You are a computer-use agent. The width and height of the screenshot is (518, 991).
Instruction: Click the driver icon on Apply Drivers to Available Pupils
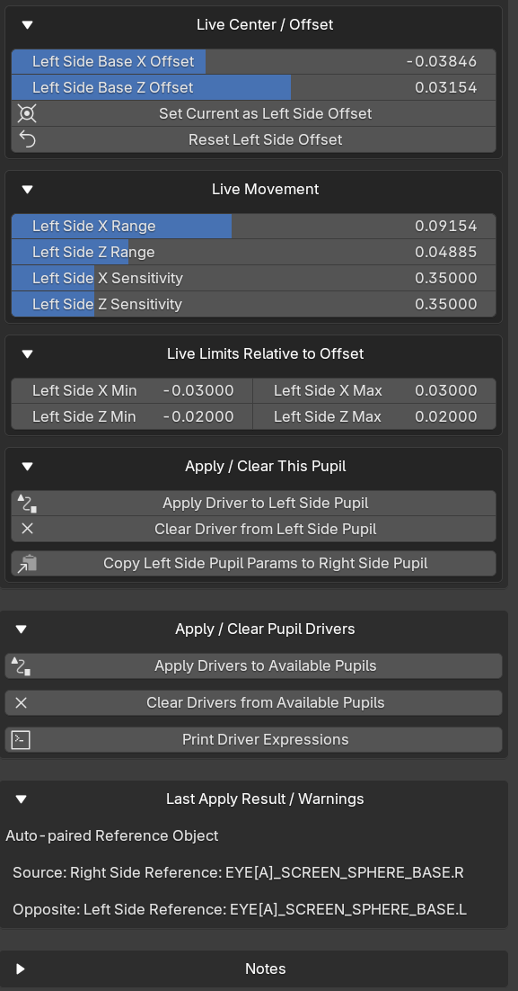[x=21, y=666]
